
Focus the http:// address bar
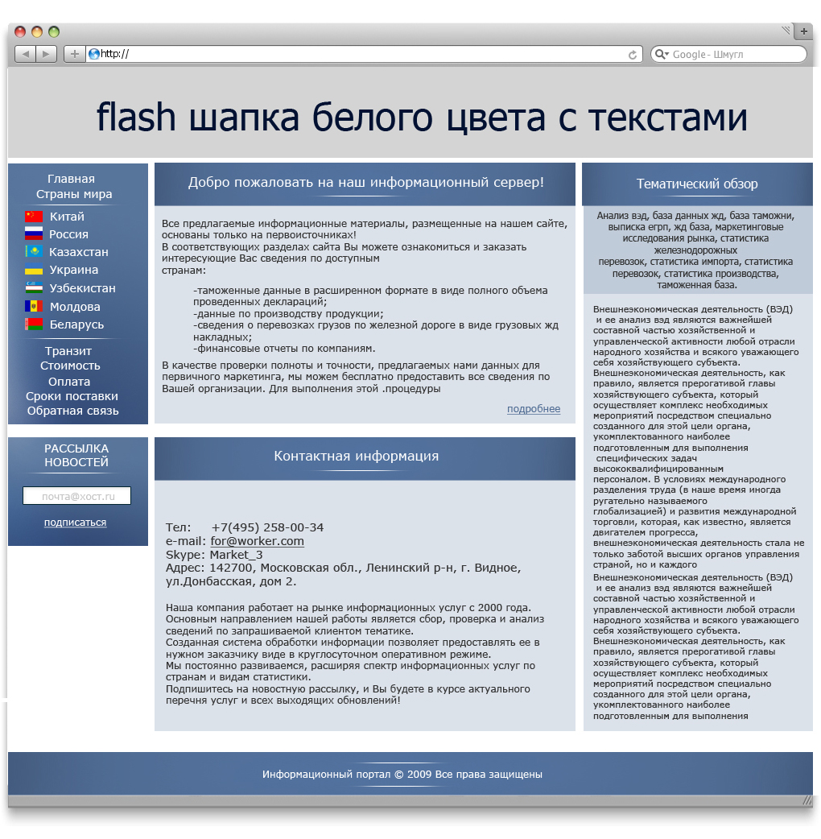(364, 54)
